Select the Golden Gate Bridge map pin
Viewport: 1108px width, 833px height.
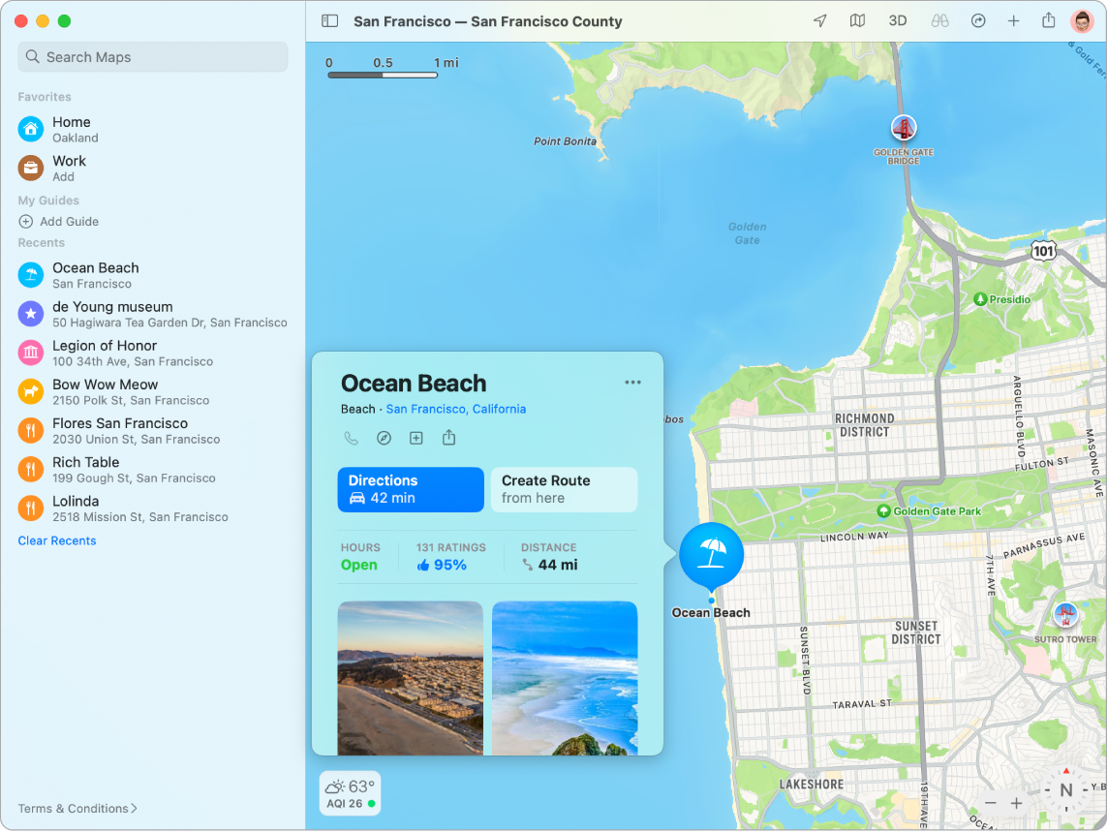tap(903, 127)
